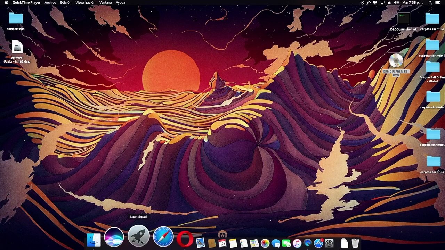The image size is (445, 250).
Task: Open the Trash in the Dock
Action: [x=355, y=243]
